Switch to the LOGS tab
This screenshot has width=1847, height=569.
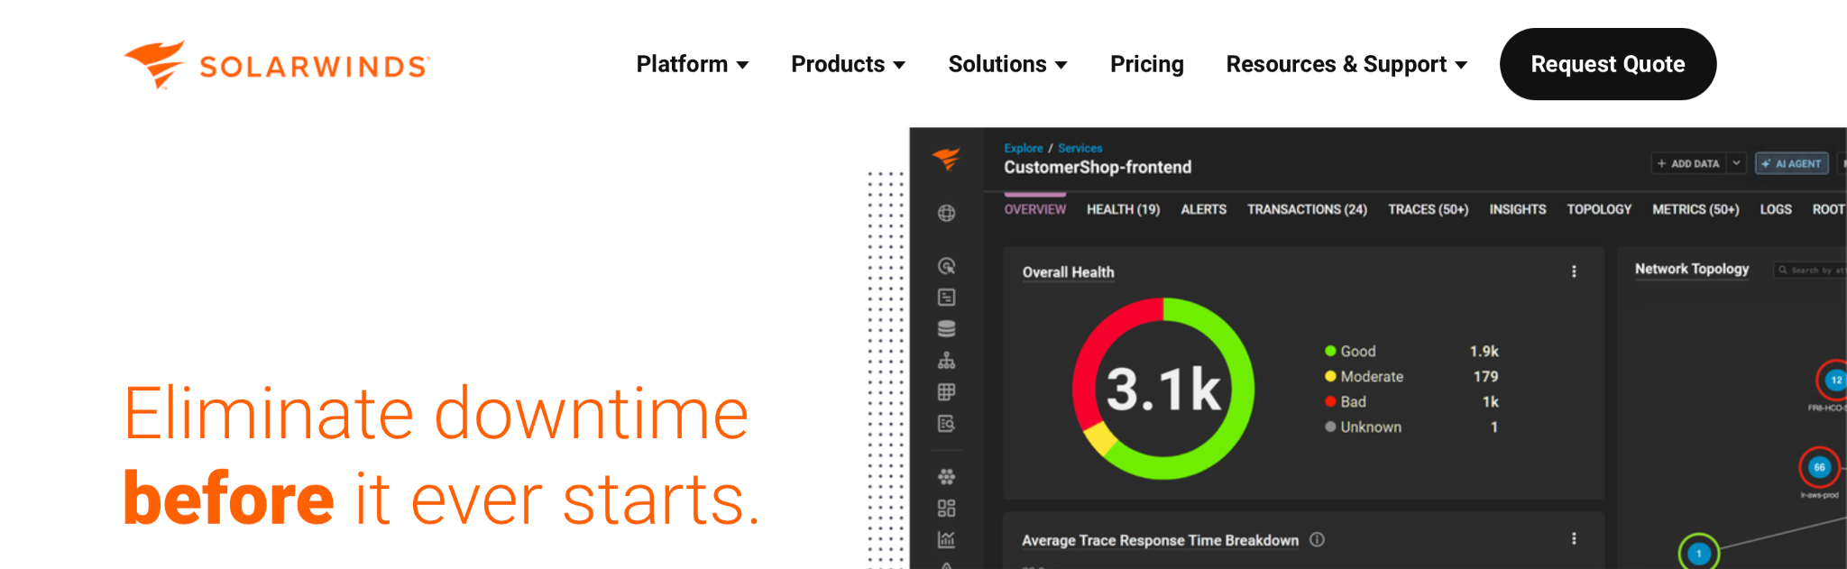pyautogui.click(x=1776, y=209)
